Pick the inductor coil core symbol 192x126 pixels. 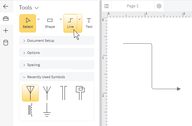(x=30, y=110)
